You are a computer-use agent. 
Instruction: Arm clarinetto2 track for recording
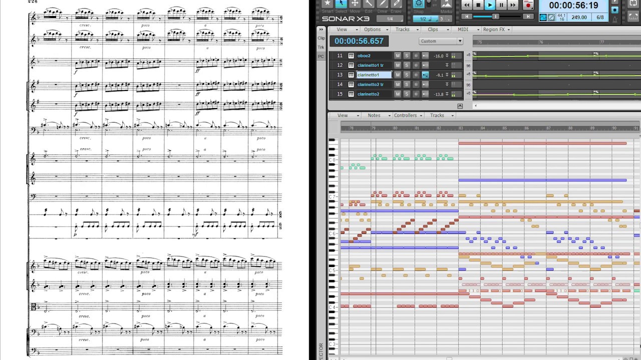[x=416, y=94]
